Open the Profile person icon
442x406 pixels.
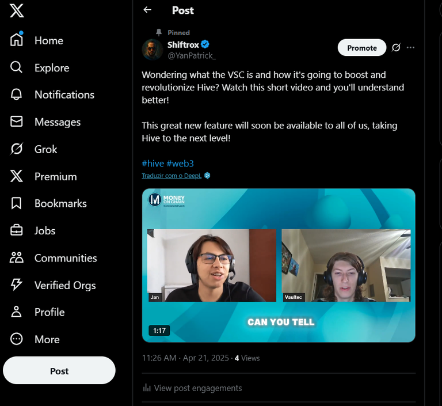point(16,312)
